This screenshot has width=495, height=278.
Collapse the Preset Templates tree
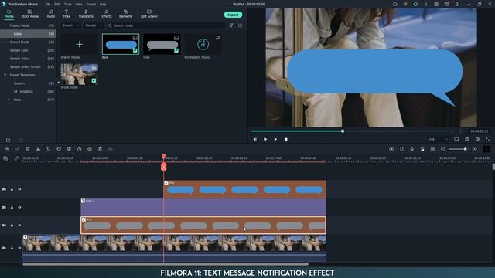pyautogui.click(x=5, y=75)
